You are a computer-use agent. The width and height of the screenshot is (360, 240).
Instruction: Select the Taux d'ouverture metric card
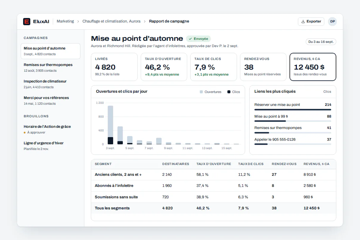coord(164,67)
